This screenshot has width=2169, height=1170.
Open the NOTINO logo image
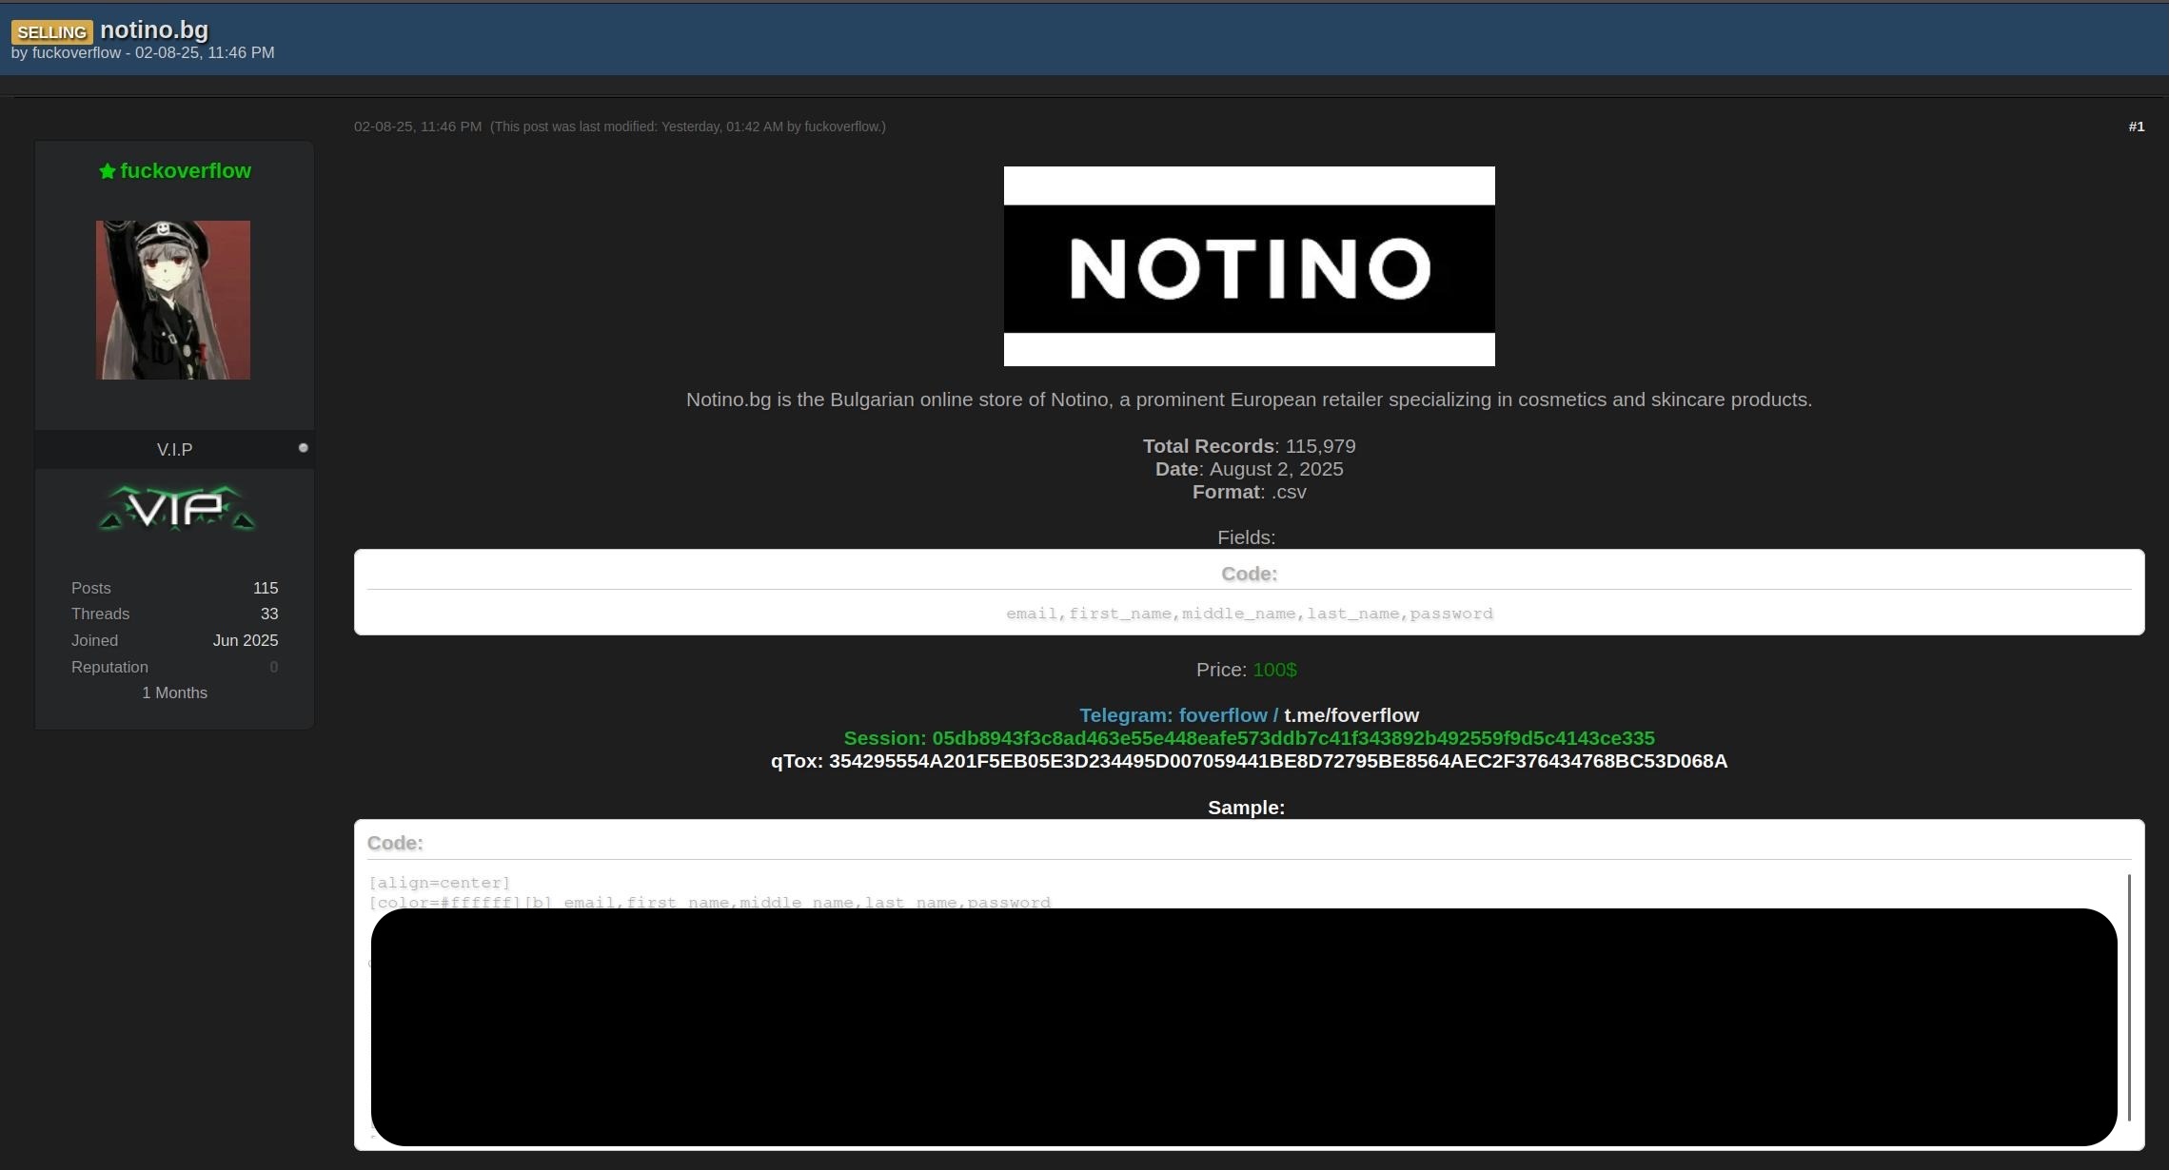(1249, 266)
